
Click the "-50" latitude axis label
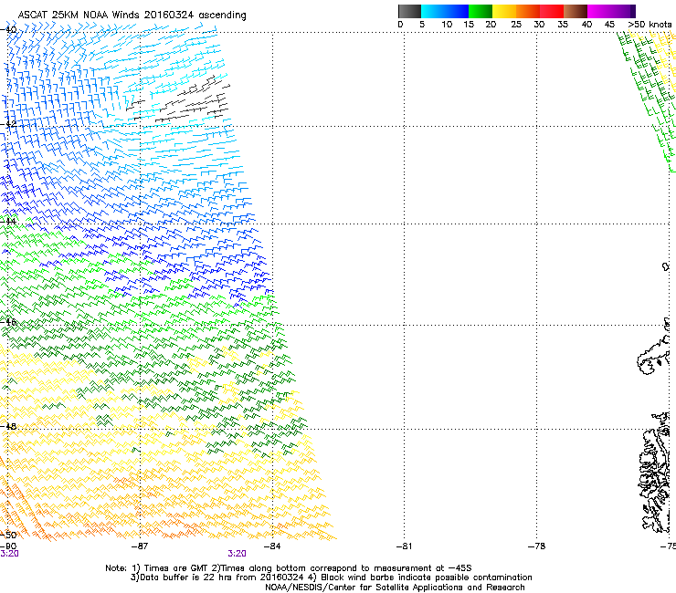tap(8, 535)
